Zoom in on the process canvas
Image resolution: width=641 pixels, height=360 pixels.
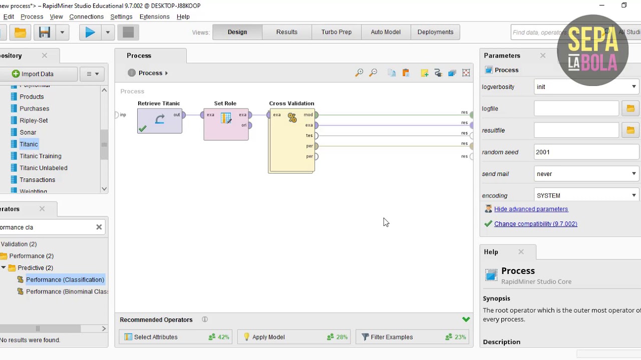[359, 73]
